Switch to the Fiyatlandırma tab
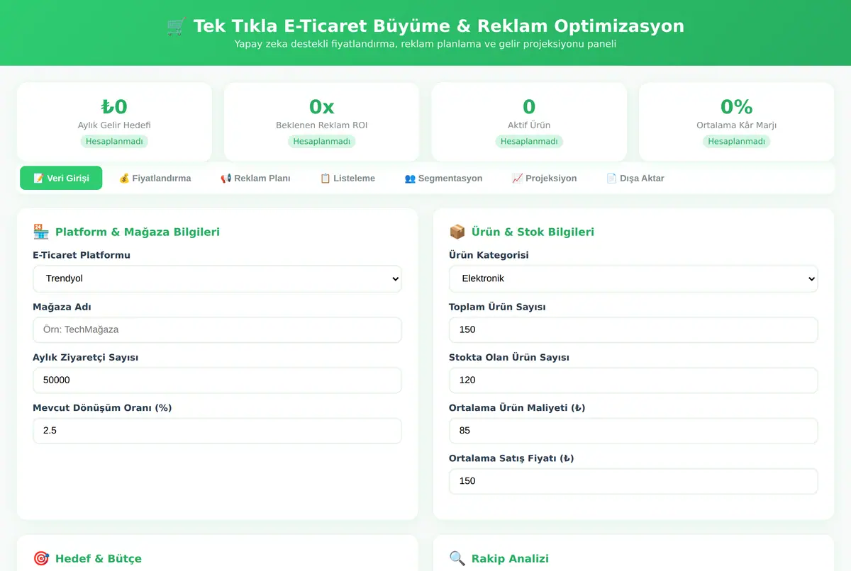Screen dimensions: 851x571 tap(155, 178)
